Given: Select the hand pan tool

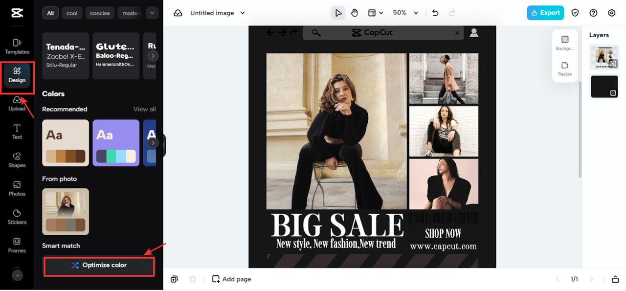Looking at the screenshot, I should point(354,13).
